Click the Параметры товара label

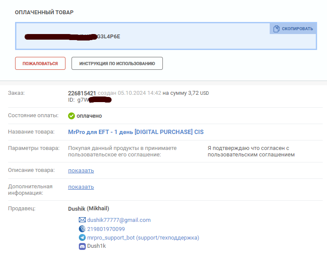click(34, 148)
